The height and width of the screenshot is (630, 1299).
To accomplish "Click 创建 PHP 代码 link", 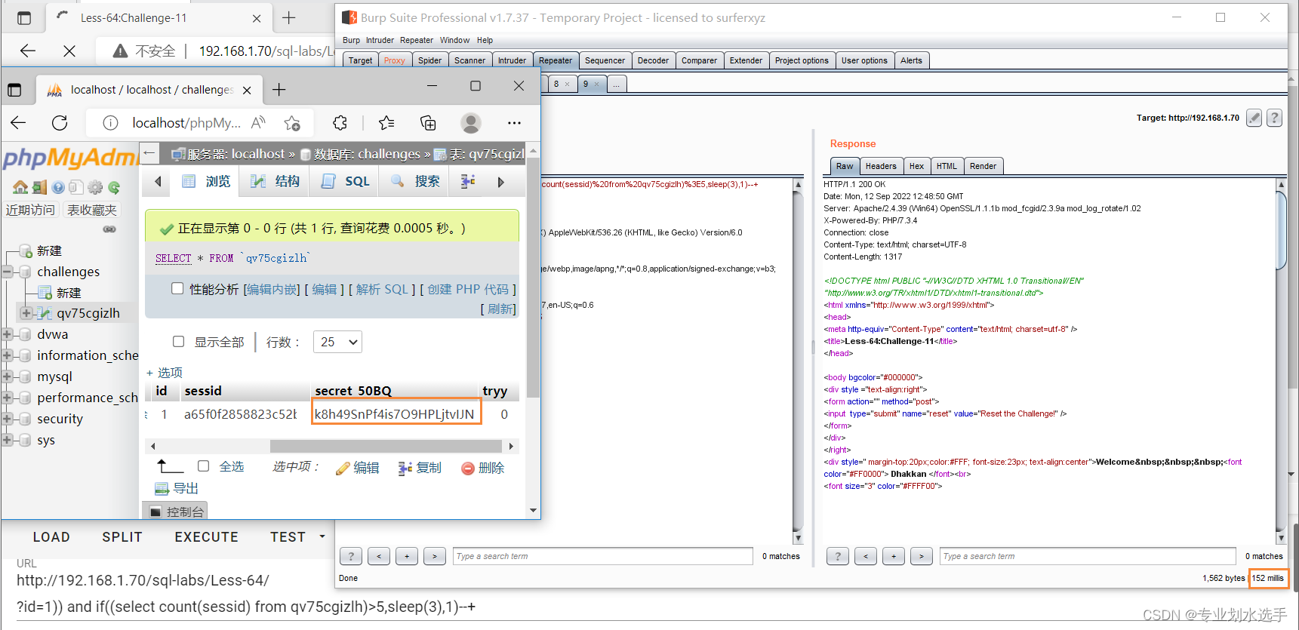I will (468, 289).
